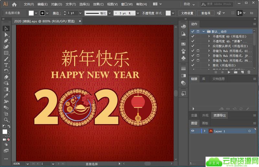The width and height of the screenshot is (259, 167).
Task: Open the 窗口(W) menu
Action: [127, 4]
